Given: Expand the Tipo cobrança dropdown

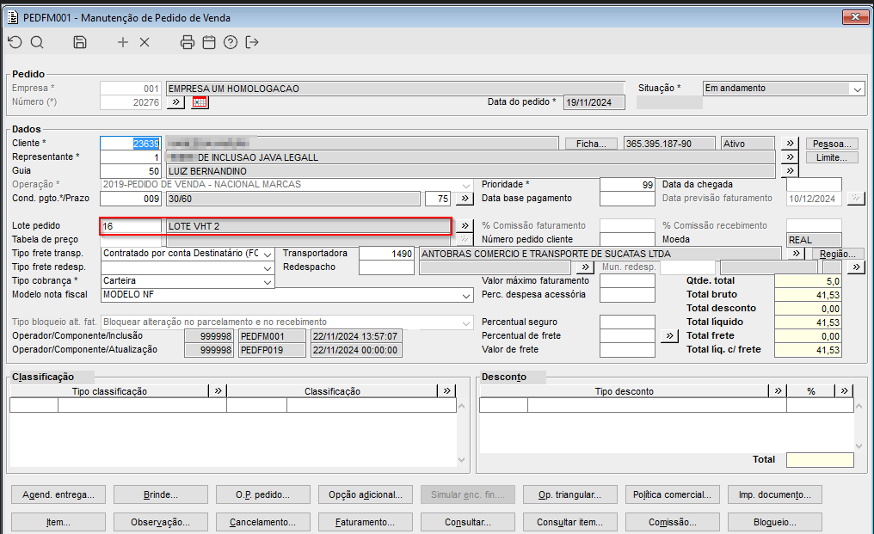Looking at the screenshot, I should pyautogui.click(x=268, y=282).
